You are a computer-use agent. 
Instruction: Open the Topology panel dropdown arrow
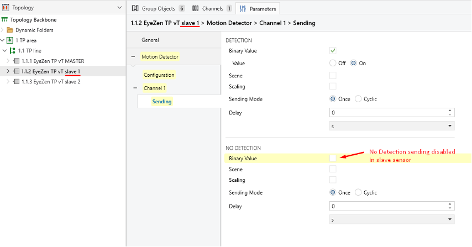point(120,8)
